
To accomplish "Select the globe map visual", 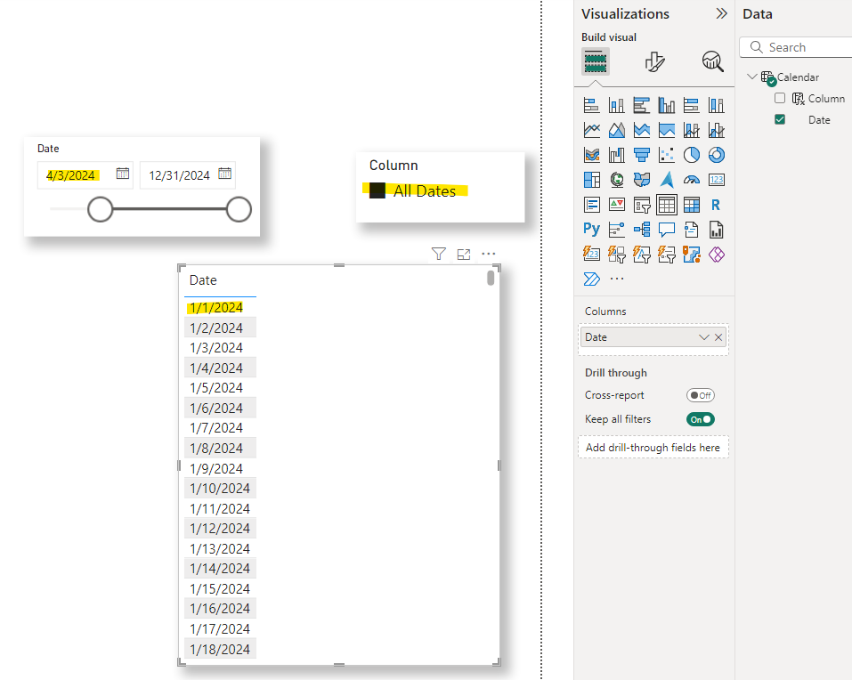I will coord(616,180).
